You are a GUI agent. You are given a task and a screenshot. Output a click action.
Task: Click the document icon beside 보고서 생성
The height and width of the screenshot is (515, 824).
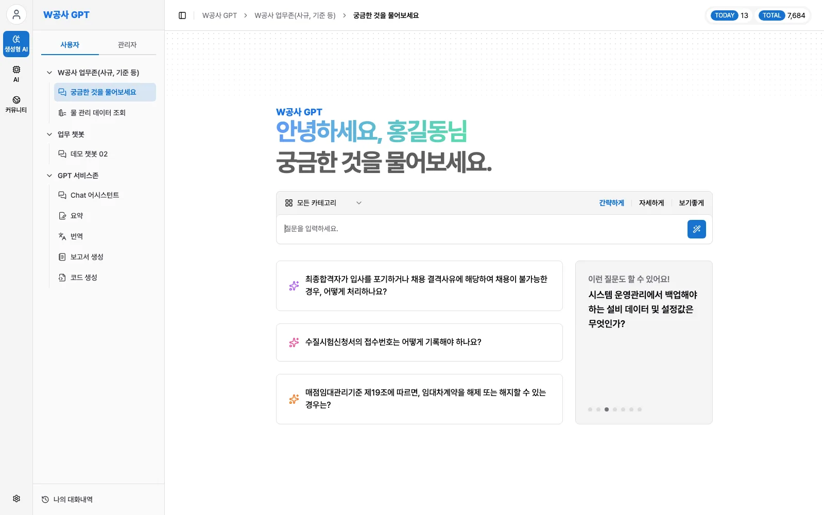[62, 257]
